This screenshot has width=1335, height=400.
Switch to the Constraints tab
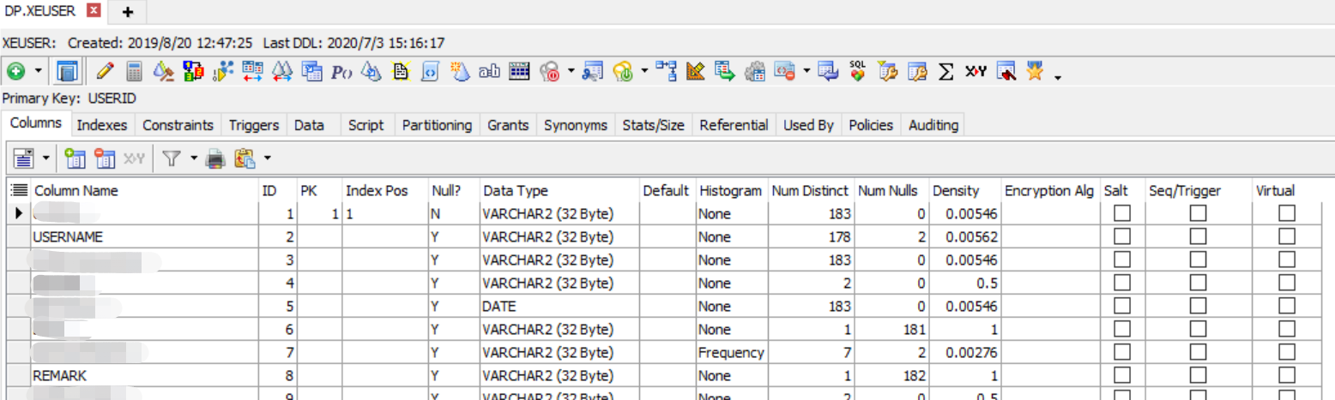pos(178,125)
